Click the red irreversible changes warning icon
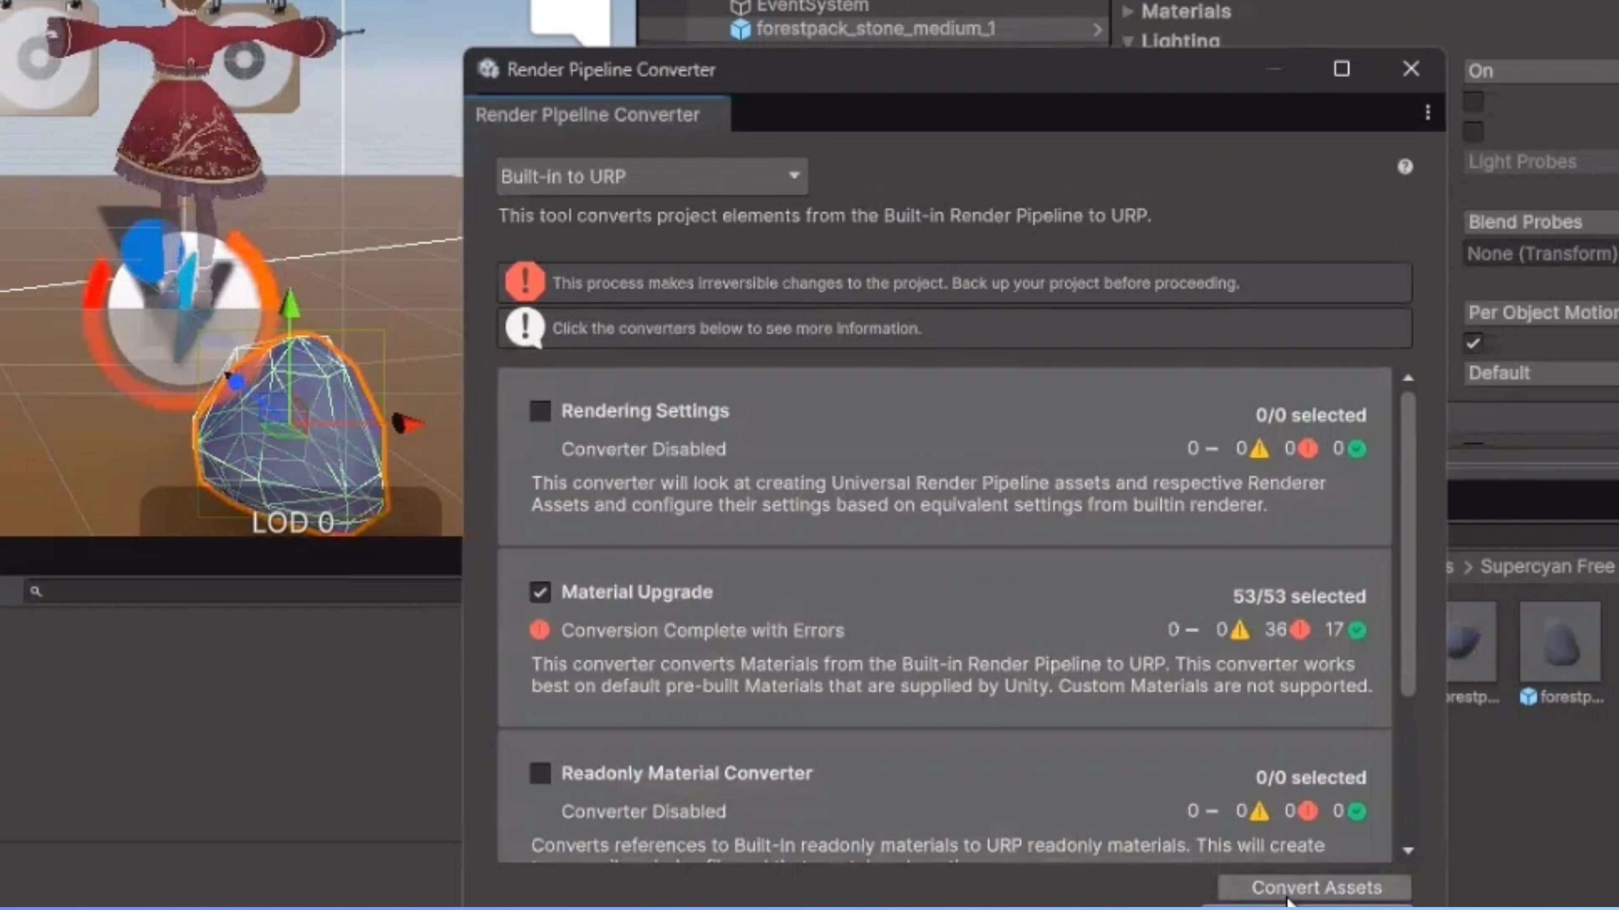 click(x=525, y=281)
